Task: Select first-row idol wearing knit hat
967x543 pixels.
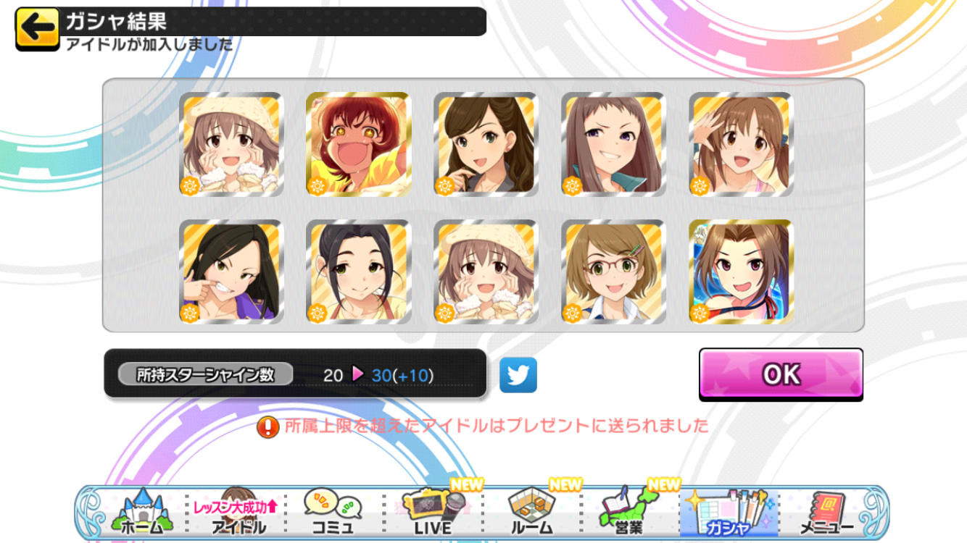Action: 231,144
